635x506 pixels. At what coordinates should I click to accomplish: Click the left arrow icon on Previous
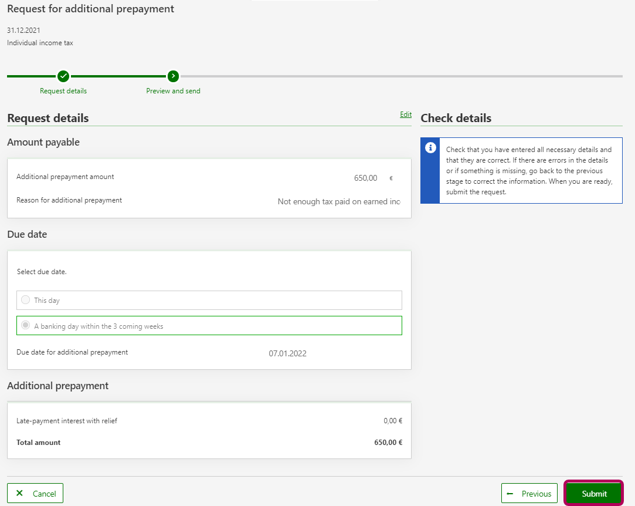(510, 494)
